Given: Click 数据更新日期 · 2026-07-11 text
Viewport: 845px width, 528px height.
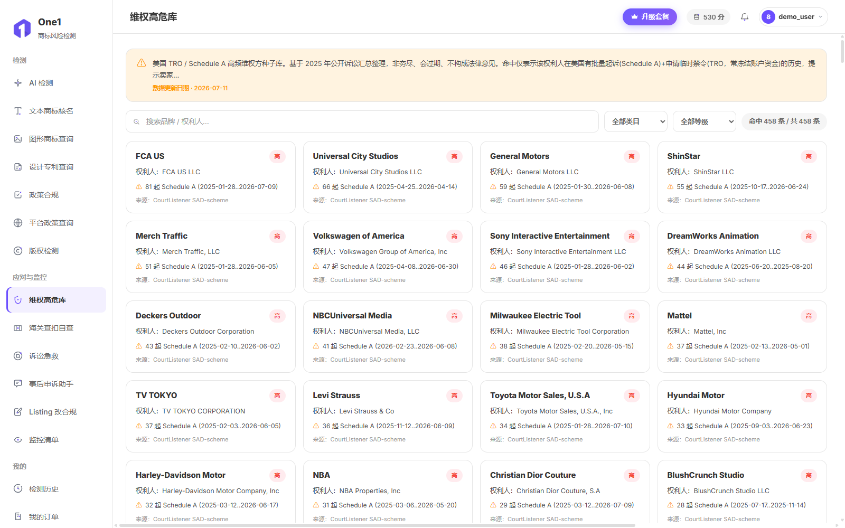Looking at the screenshot, I should [x=190, y=88].
